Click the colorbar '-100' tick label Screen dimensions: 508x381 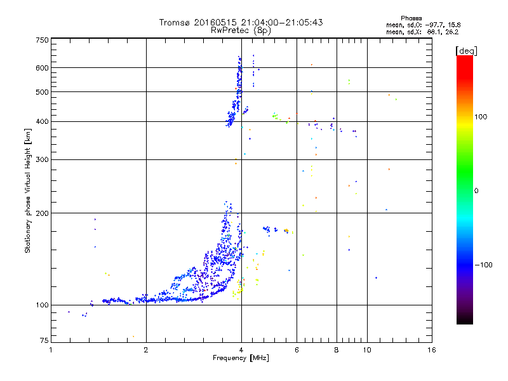(484, 265)
